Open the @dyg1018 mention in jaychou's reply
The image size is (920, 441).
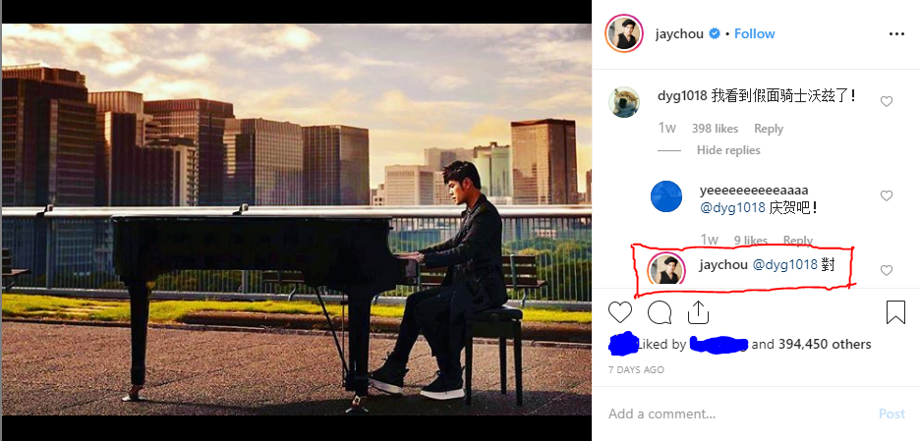point(785,265)
